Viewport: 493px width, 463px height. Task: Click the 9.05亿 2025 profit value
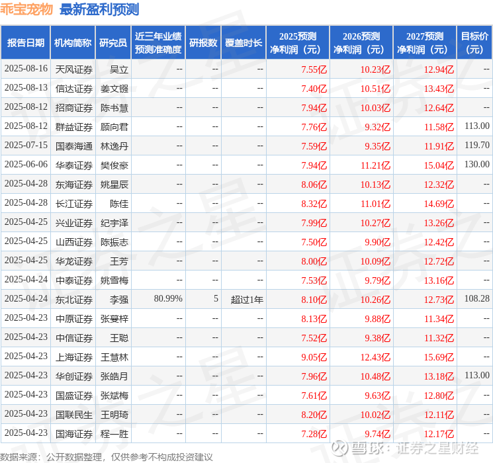click(x=314, y=357)
